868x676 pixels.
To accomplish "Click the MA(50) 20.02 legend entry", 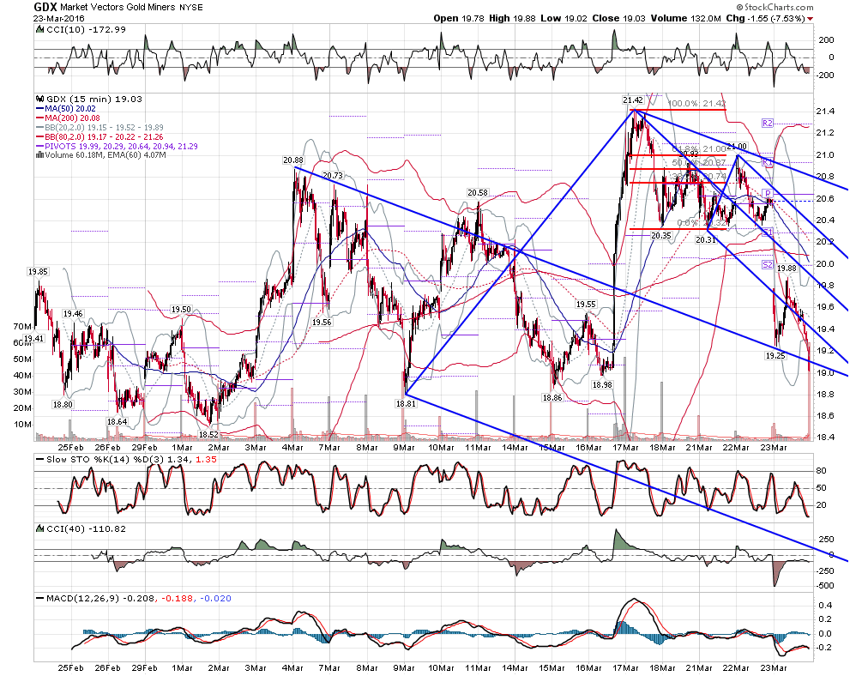I will pyautogui.click(x=66, y=109).
